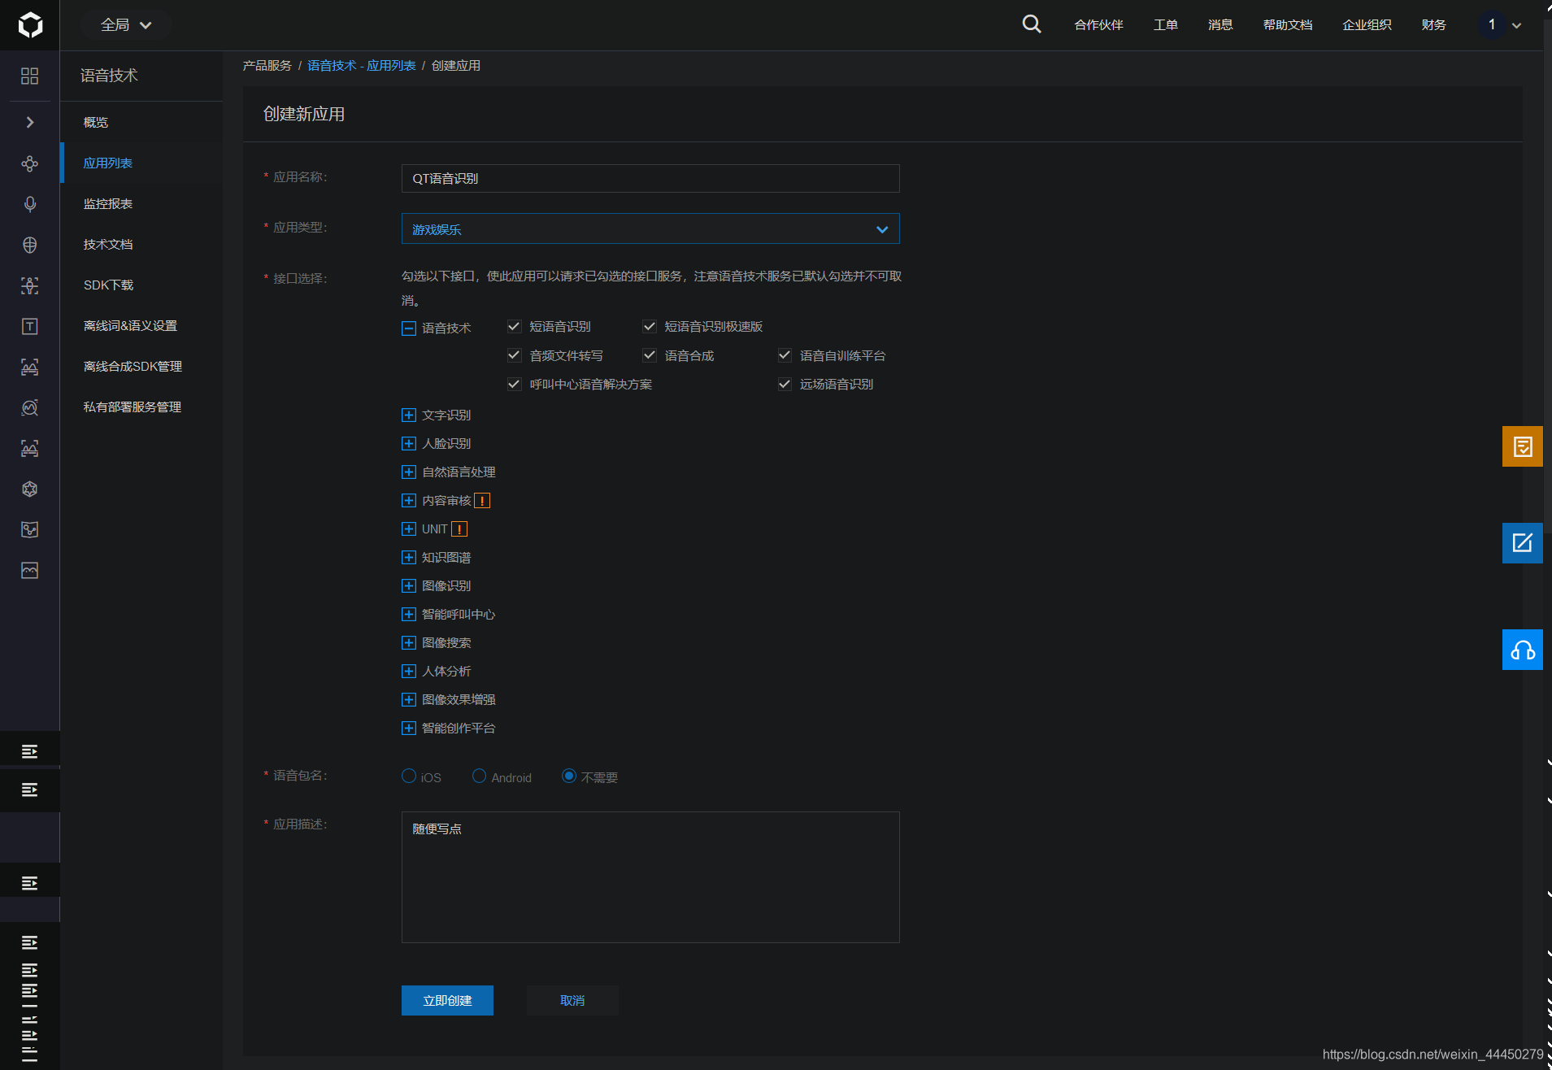Open the user account dropdown arrow
The width and height of the screenshot is (1552, 1070).
[1516, 25]
